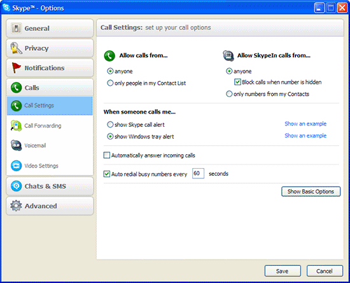This screenshot has height=283, width=350.
Task: Open the Privacy options section
Action: (50, 48)
